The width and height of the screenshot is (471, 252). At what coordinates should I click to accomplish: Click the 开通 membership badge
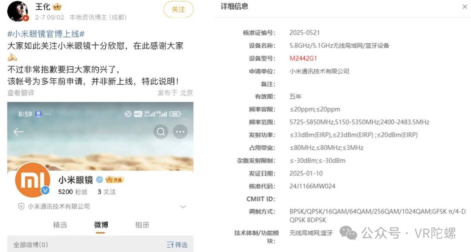[x=114, y=180]
